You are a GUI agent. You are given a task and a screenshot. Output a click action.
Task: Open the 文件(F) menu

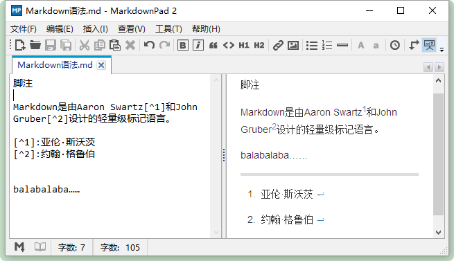pos(24,29)
